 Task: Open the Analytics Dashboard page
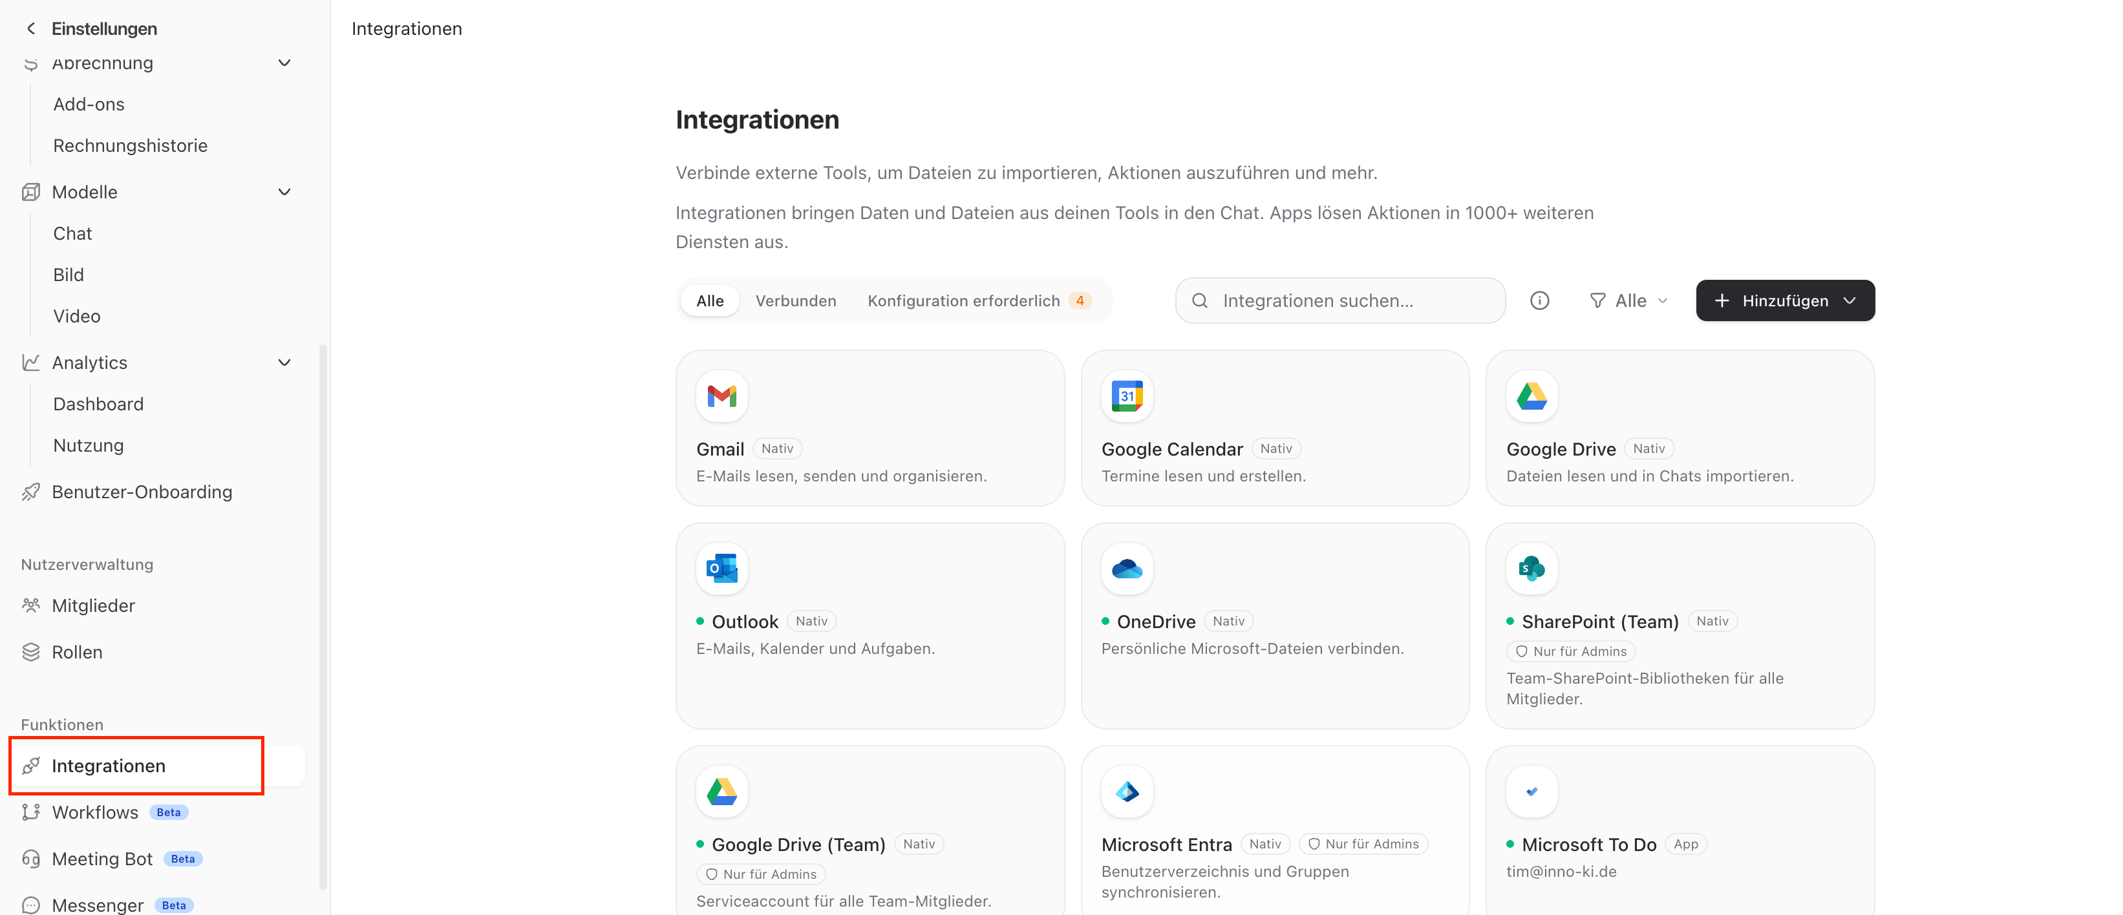(98, 405)
